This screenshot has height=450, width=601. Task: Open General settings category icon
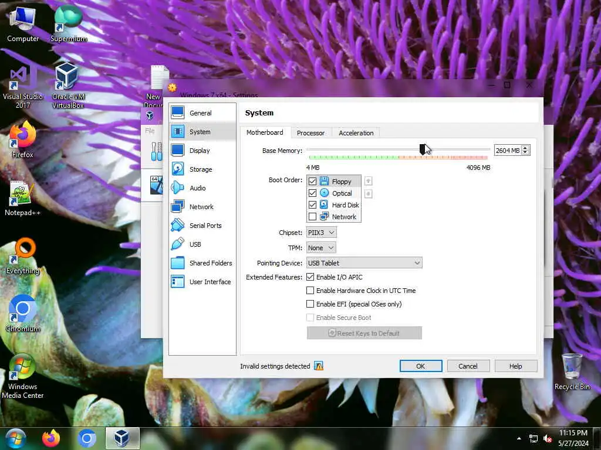click(177, 112)
